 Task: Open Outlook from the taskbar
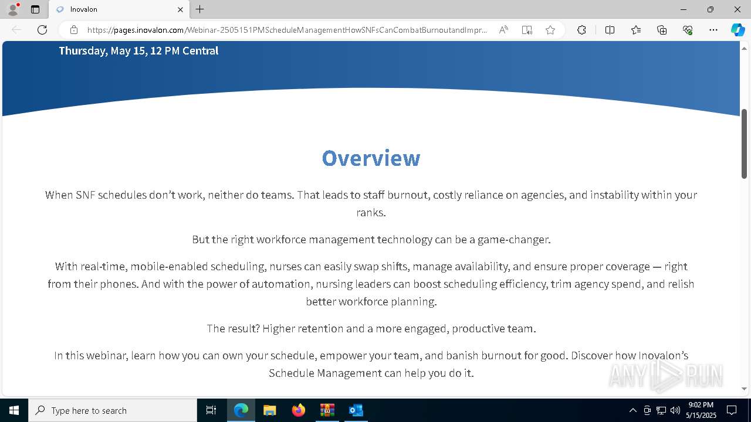pos(356,410)
